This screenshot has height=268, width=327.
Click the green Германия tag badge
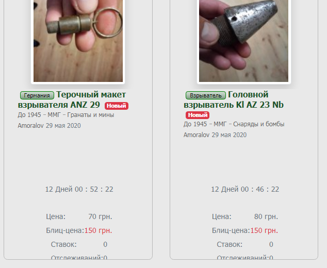click(x=37, y=95)
